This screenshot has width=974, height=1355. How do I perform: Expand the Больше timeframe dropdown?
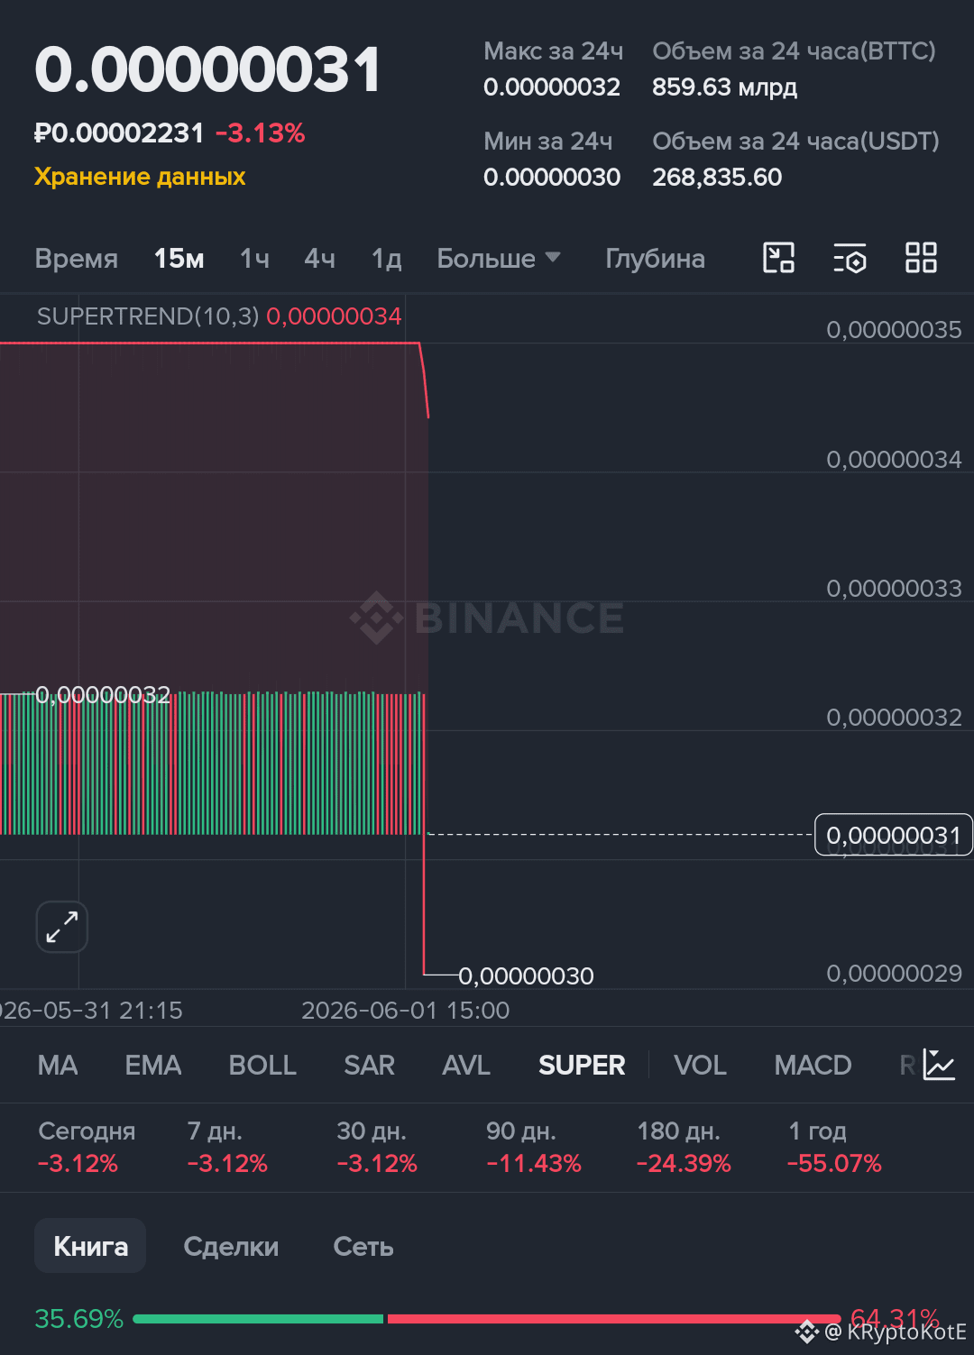click(x=499, y=259)
